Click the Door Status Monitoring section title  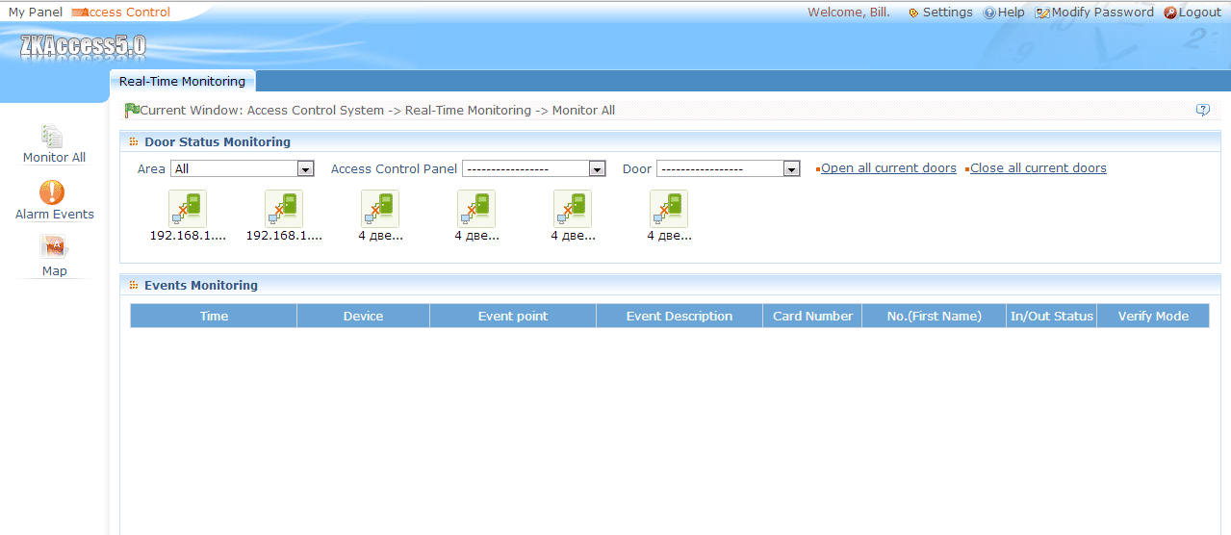click(218, 142)
